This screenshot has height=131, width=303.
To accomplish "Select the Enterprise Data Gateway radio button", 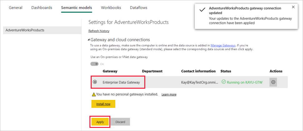I will [x=95, y=82].
